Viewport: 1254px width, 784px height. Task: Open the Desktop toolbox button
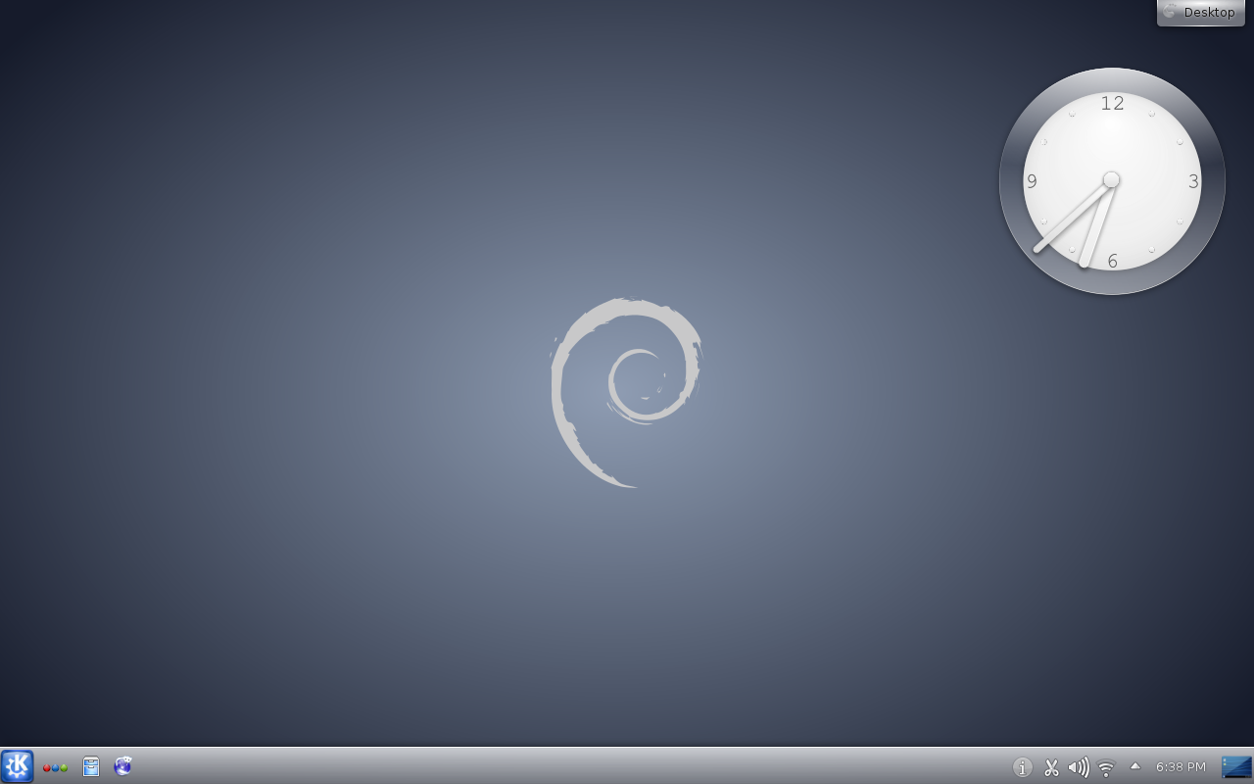(1201, 13)
